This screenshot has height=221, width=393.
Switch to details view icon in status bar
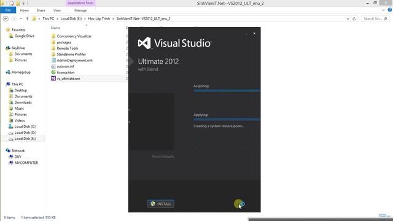pyautogui.click(x=382, y=215)
